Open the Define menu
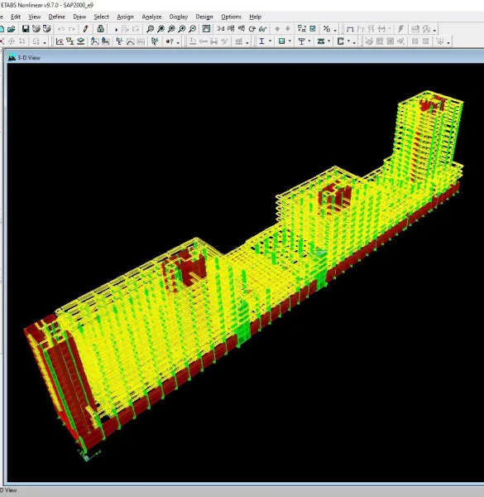 pos(56,17)
